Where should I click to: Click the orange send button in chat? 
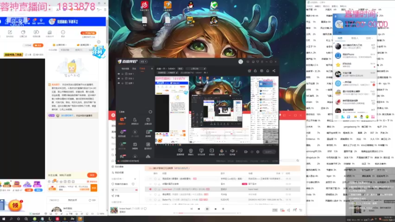tap(94, 188)
